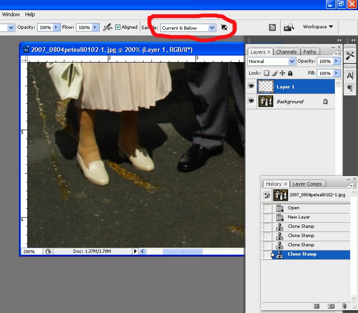
Task: Expand the Workspace dropdown menu
Action: tap(318, 27)
